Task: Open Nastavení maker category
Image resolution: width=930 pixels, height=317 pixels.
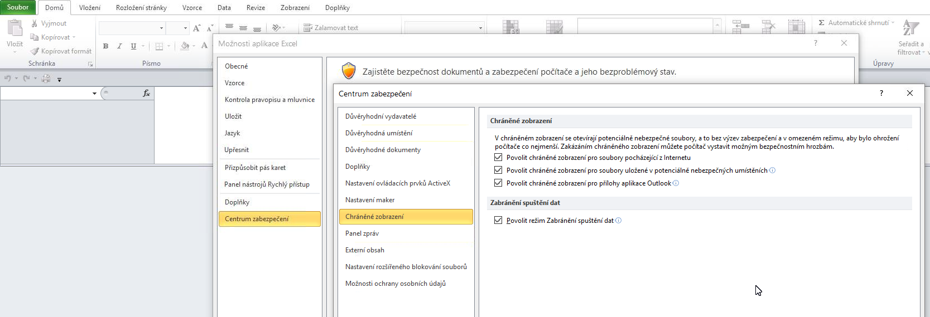Action: tap(370, 200)
